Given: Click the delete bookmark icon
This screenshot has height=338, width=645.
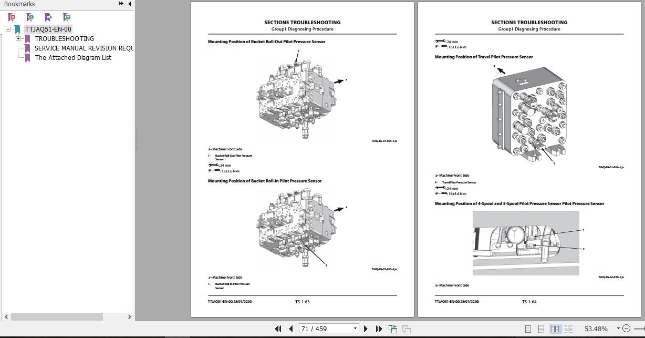Looking at the screenshot, I should (x=12, y=17).
